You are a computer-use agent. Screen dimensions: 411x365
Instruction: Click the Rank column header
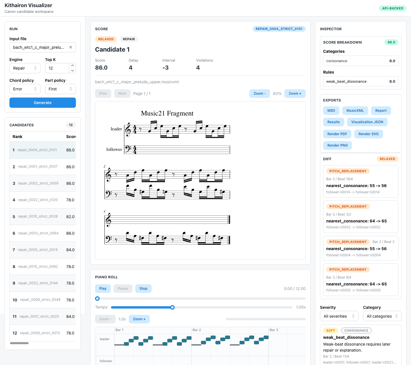(x=17, y=137)
